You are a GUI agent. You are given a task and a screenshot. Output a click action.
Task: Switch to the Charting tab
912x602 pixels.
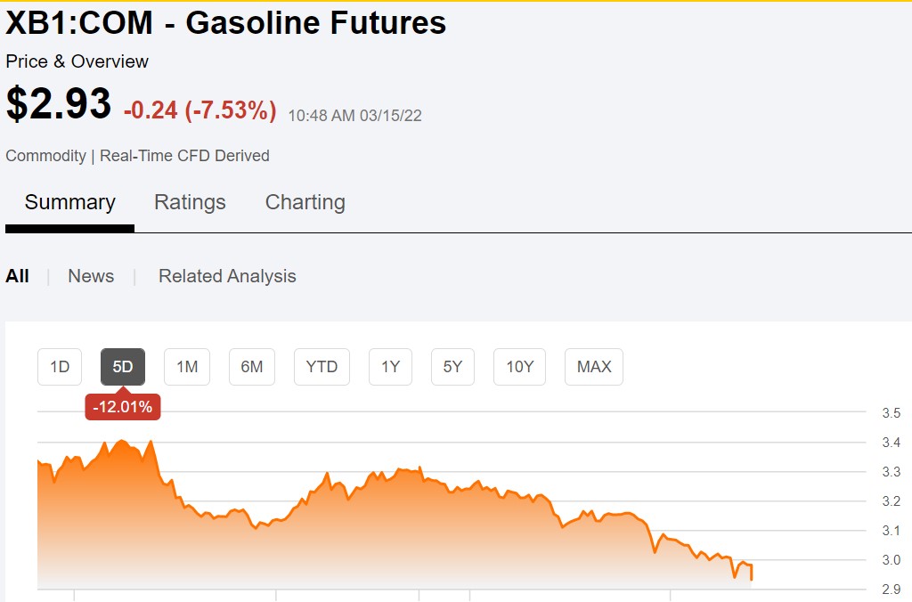coord(305,202)
